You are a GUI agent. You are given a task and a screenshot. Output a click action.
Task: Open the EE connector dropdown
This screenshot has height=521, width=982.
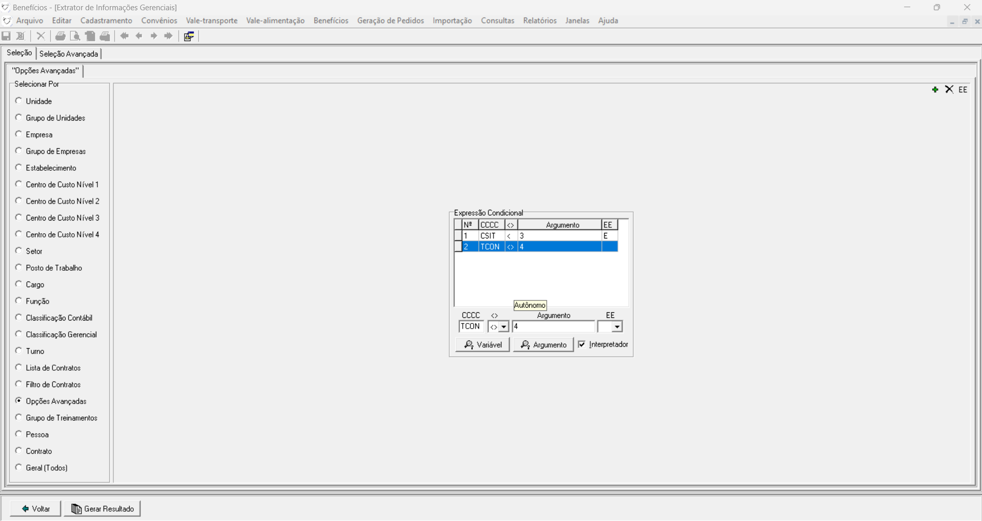617,327
